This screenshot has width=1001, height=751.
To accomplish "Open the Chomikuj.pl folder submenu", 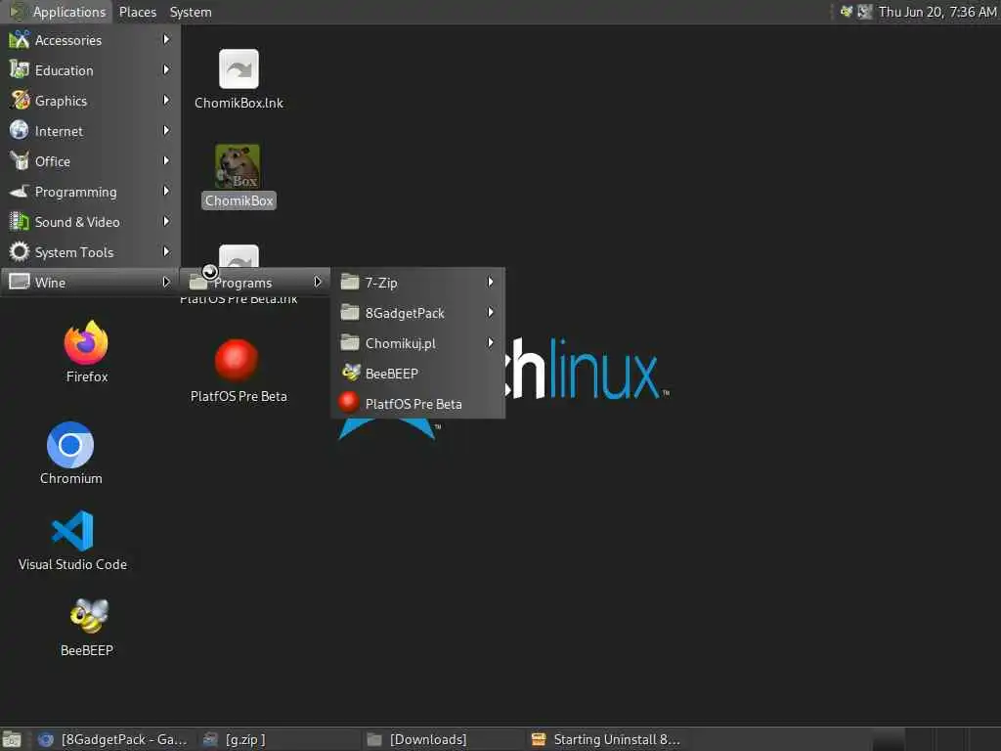I will (x=418, y=343).
